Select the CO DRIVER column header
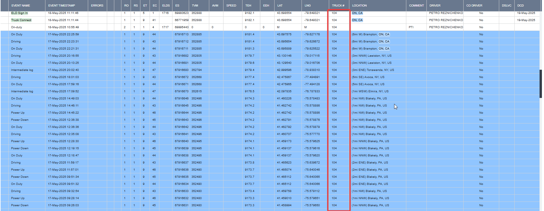Viewport: 544px width, 211px height. 474,6
